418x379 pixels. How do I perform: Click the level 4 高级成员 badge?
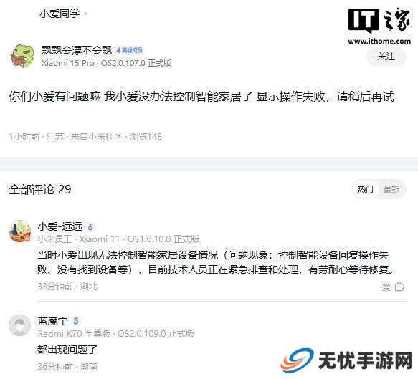[x=130, y=50]
